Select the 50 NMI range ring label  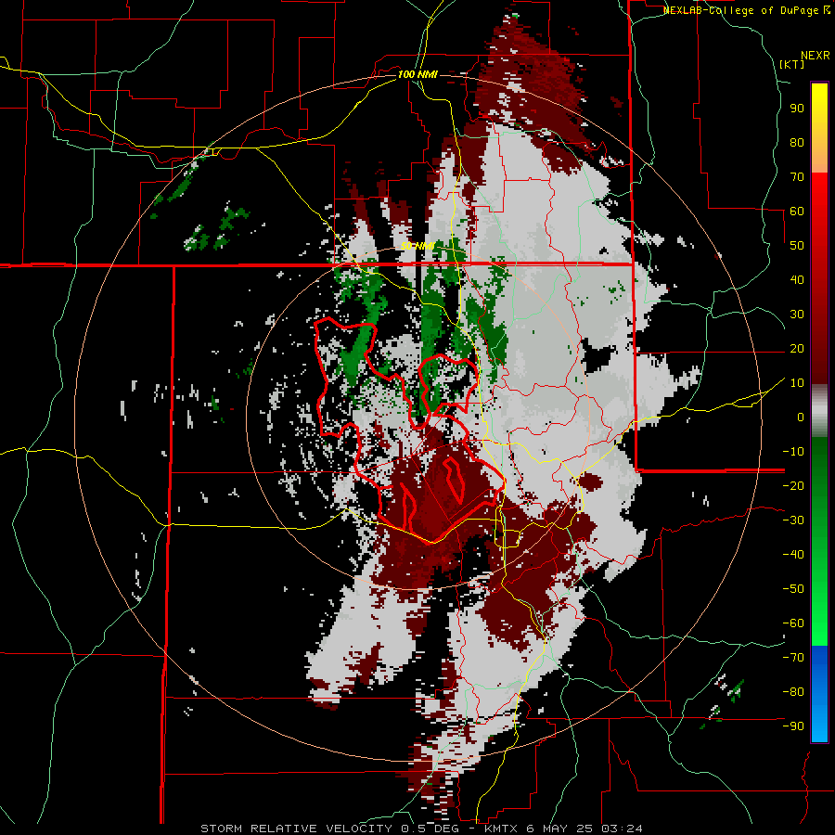[417, 246]
